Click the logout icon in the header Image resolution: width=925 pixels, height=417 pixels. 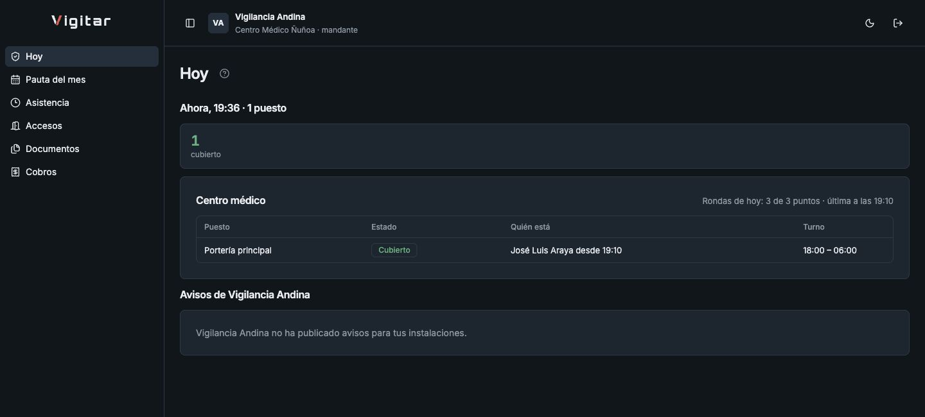coord(898,23)
